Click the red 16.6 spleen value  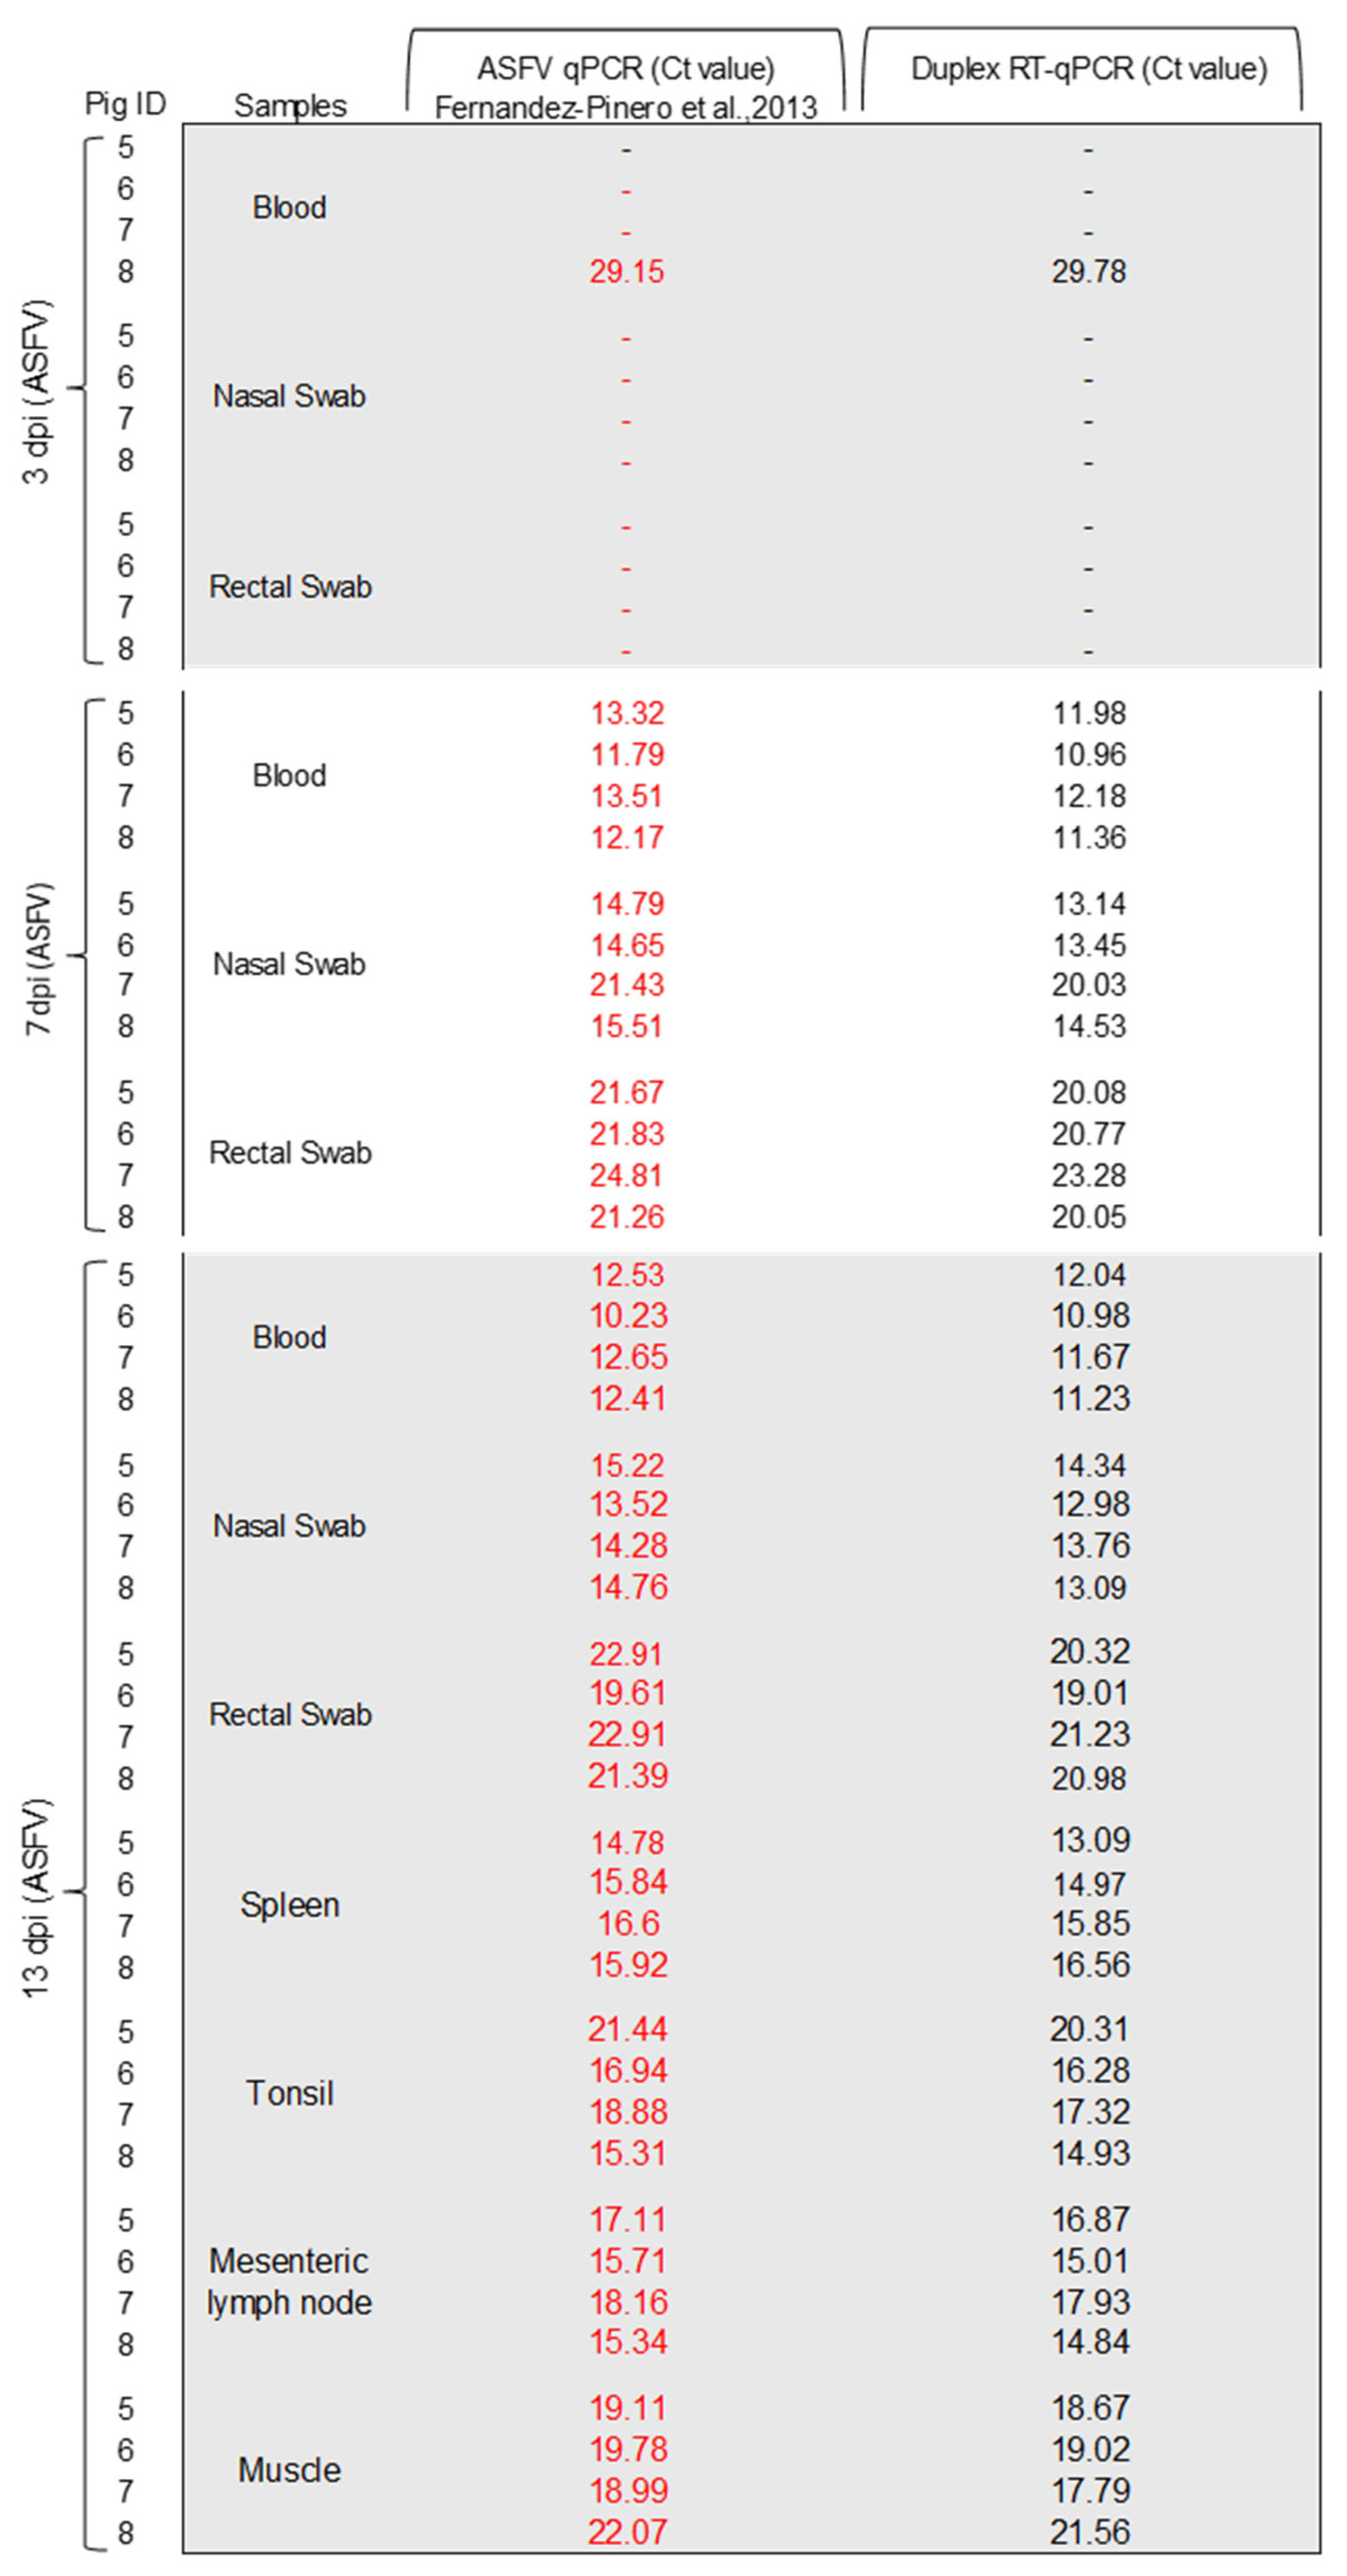tap(629, 1923)
